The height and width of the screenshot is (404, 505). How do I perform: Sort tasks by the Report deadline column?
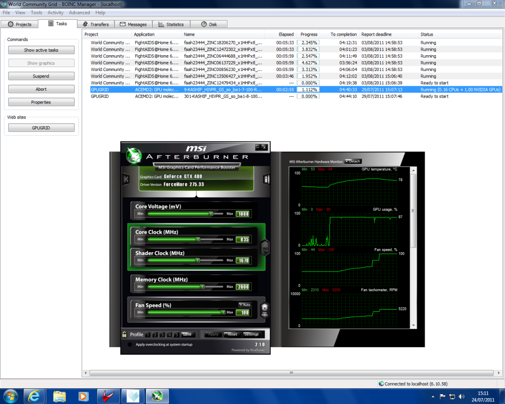click(x=389, y=34)
